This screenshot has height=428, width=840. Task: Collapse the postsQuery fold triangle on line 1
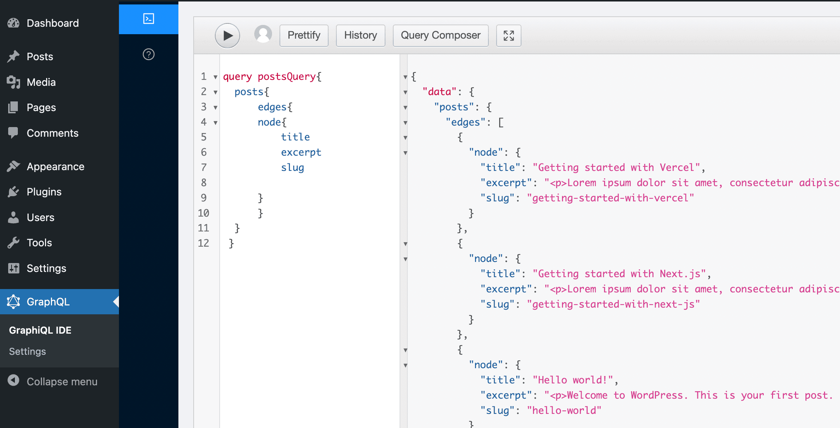click(x=216, y=77)
